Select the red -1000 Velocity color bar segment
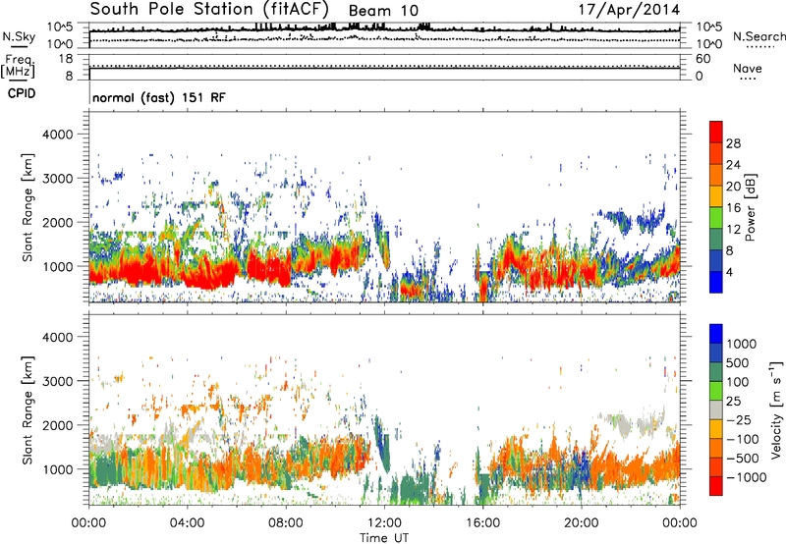The height and width of the screenshot is (544, 786). coord(716,486)
